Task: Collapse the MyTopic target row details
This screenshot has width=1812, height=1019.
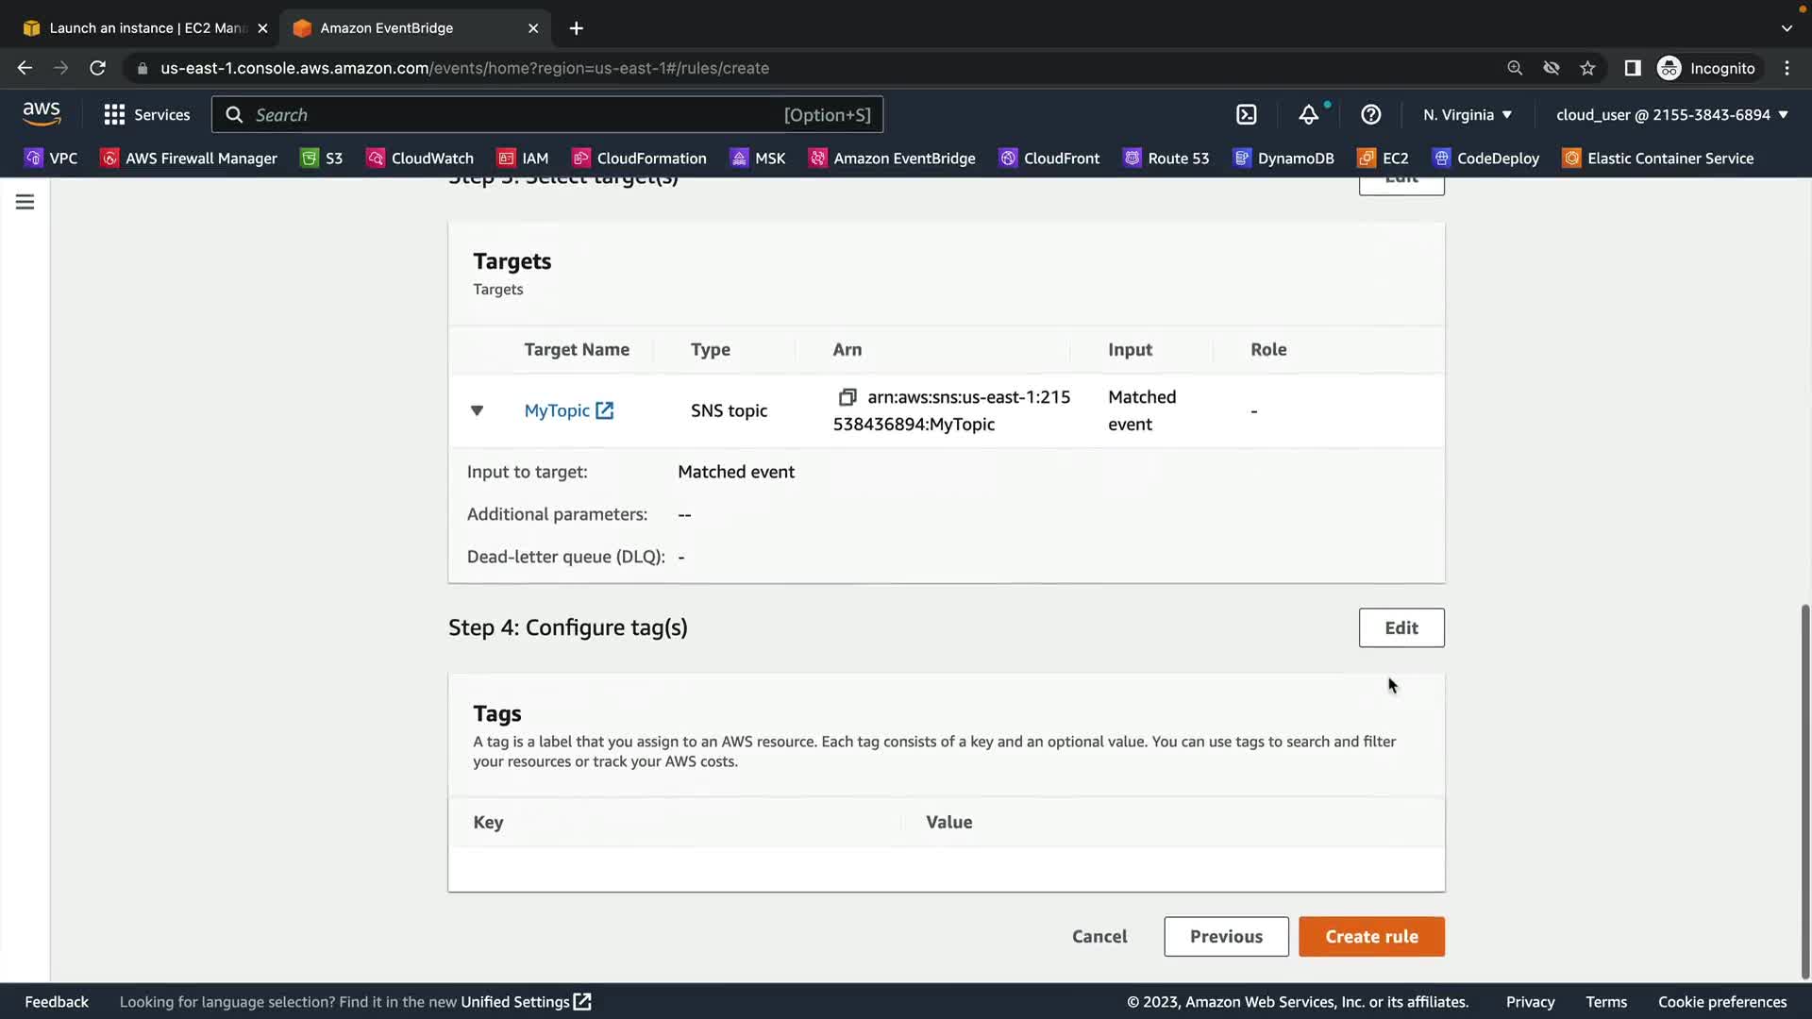Action: coord(477,410)
